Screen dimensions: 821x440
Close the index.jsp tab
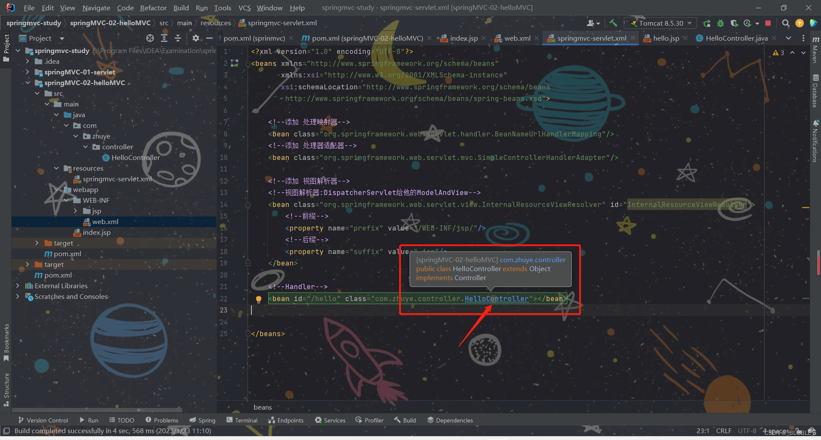[x=484, y=38]
